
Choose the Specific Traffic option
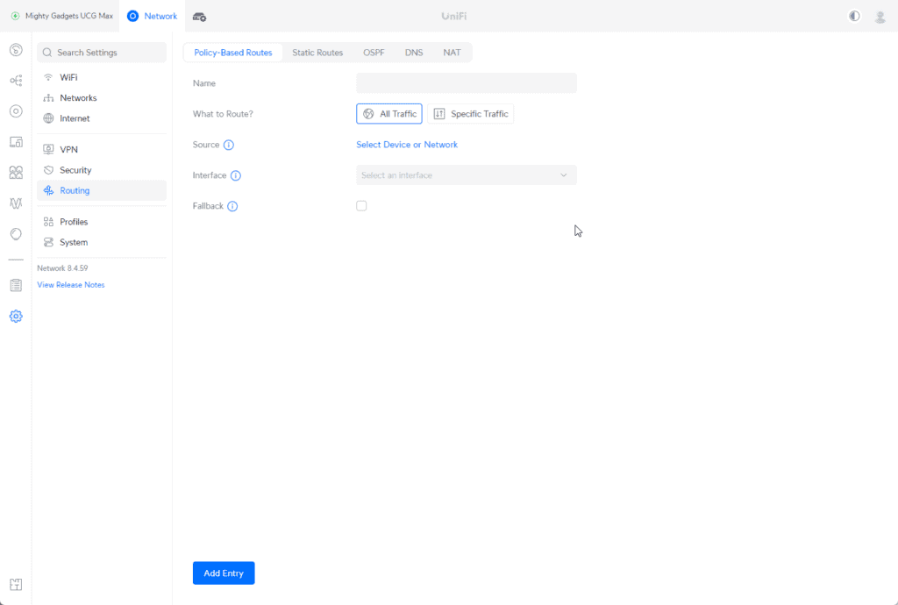click(470, 114)
